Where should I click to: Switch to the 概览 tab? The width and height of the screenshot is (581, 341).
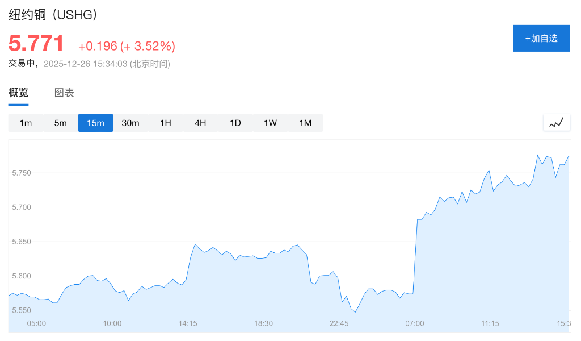[x=18, y=93]
